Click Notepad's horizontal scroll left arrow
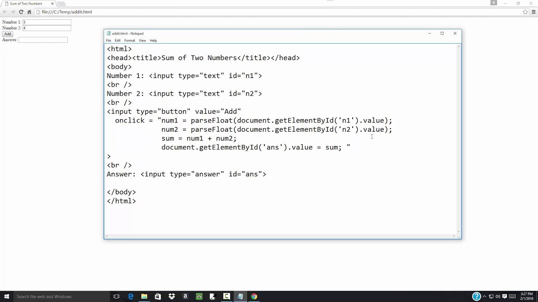This screenshot has width=538, height=302. (x=107, y=237)
